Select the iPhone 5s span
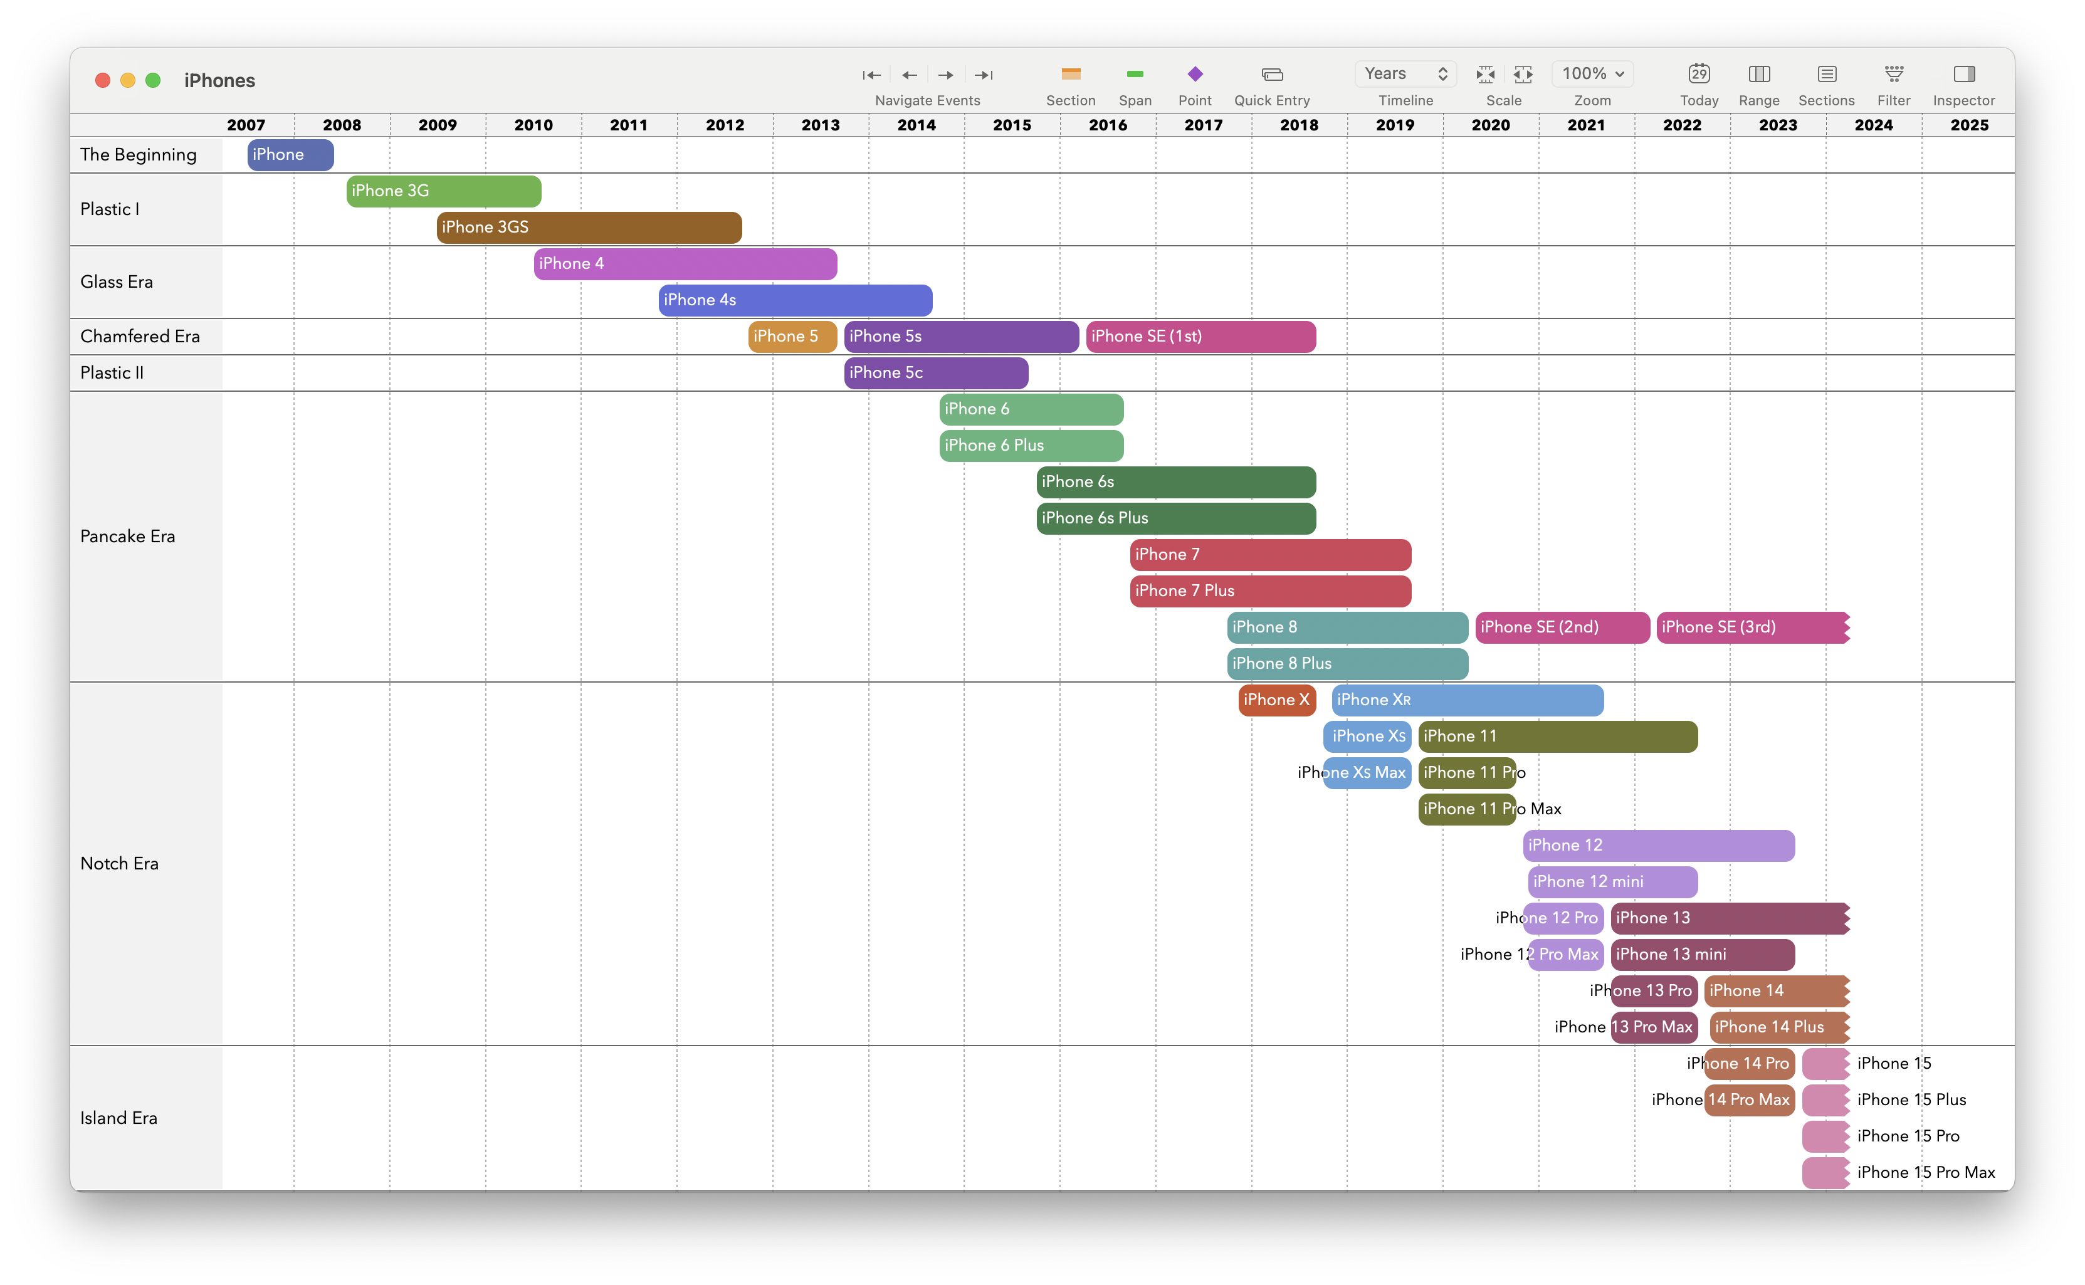The height and width of the screenshot is (1285, 2085). click(962, 337)
